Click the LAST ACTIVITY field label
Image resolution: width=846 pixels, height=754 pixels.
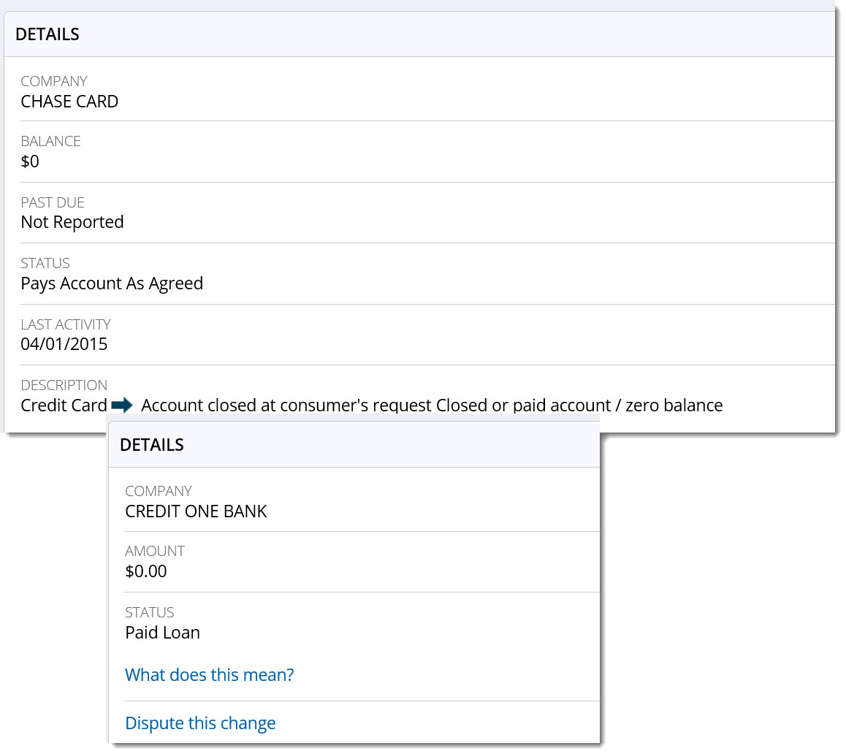tap(66, 324)
